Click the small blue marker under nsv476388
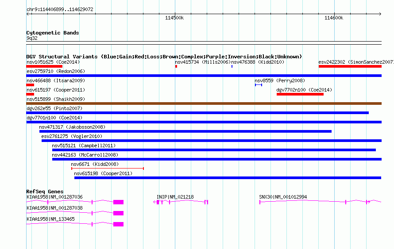 pos(232,66)
